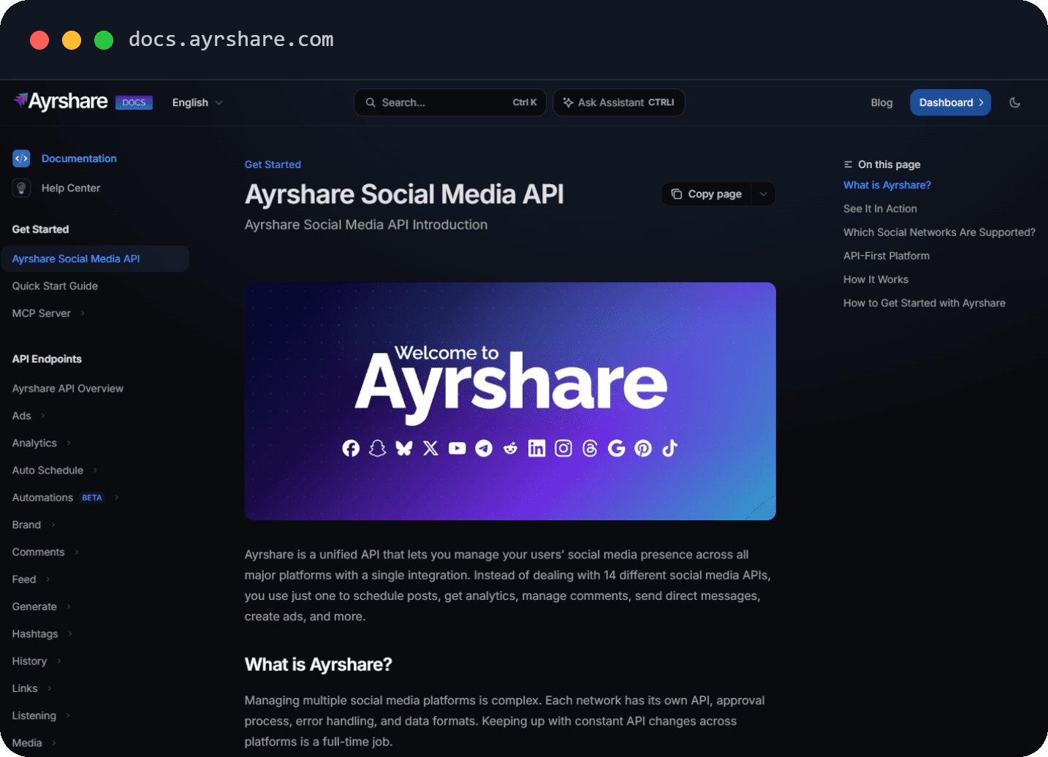
Task: Toggle dark mode with the moon icon
Action: click(1014, 102)
